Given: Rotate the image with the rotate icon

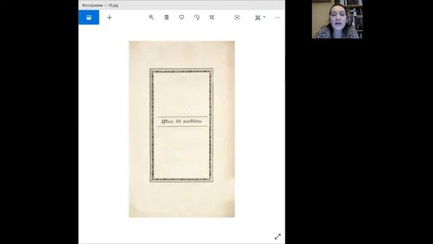Looking at the screenshot, I should [x=197, y=18].
